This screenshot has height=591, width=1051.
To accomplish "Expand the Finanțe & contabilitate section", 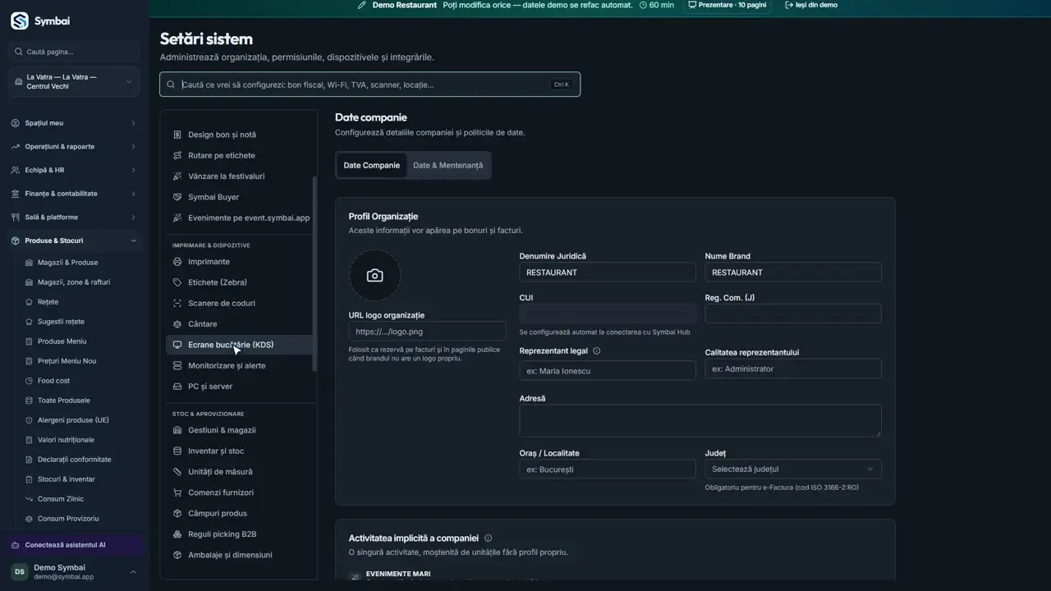I will pyautogui.click(x=74, y=194).
